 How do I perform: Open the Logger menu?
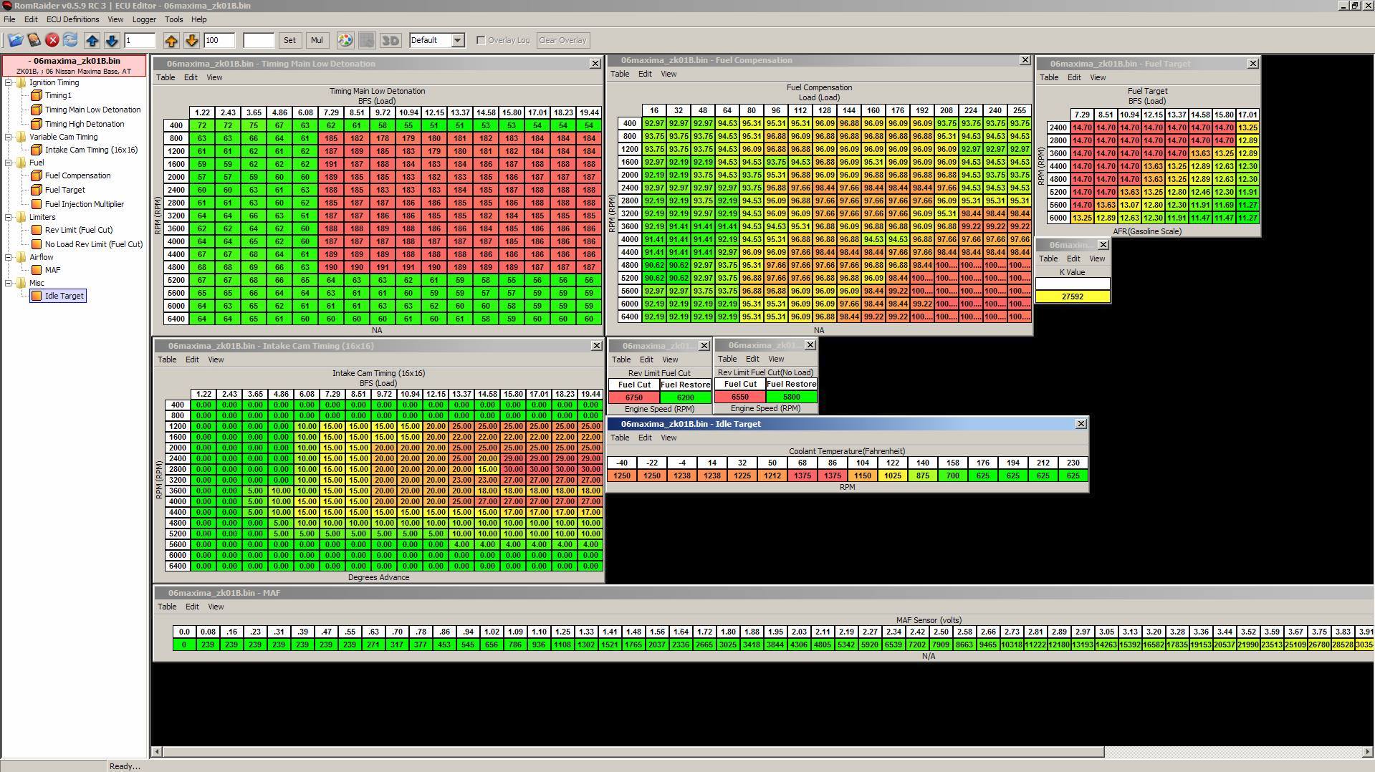144,19
